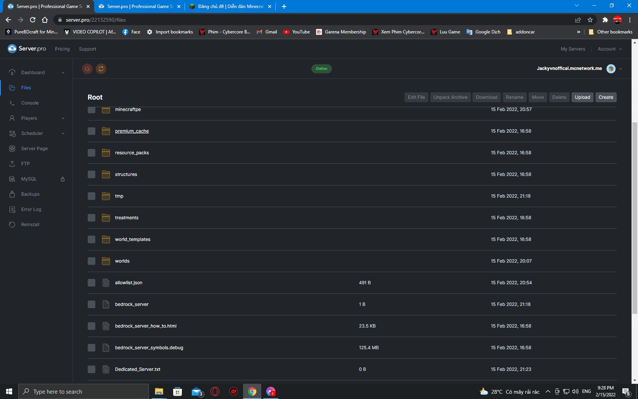Open the Opera browser taskbar icon
Screen dimensions: 638x399
click(x=215, y=391)
